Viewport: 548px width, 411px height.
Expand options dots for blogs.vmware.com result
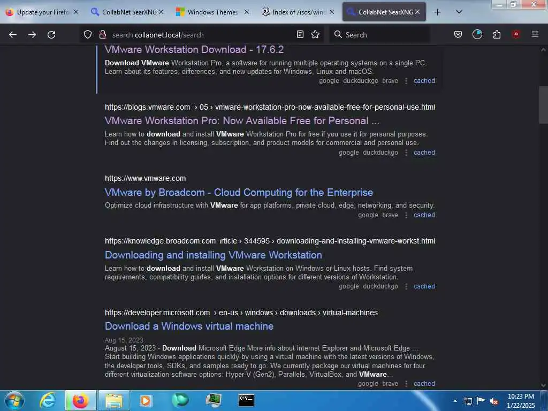(x=406, y=153)
